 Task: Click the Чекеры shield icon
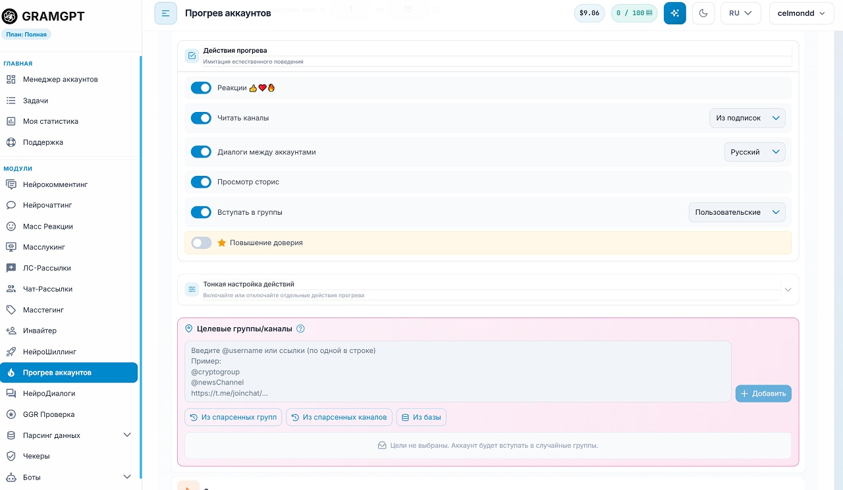click(11, 456)
